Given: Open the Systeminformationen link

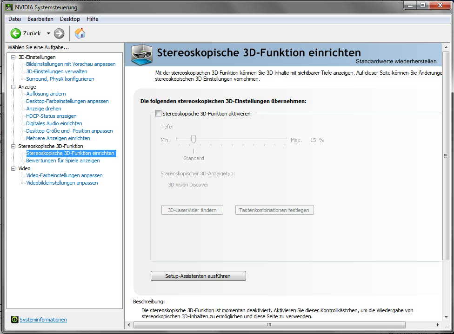Looking at the screenshot, I should coord(43,320).
